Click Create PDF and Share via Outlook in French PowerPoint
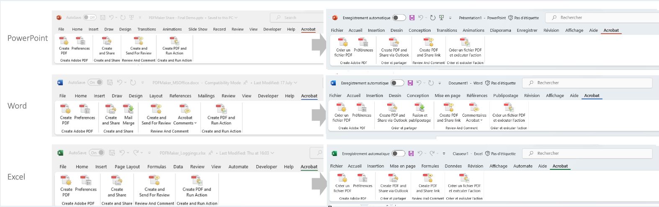The width and height of the screenshot is (659, 207). [x=394, y=47]
